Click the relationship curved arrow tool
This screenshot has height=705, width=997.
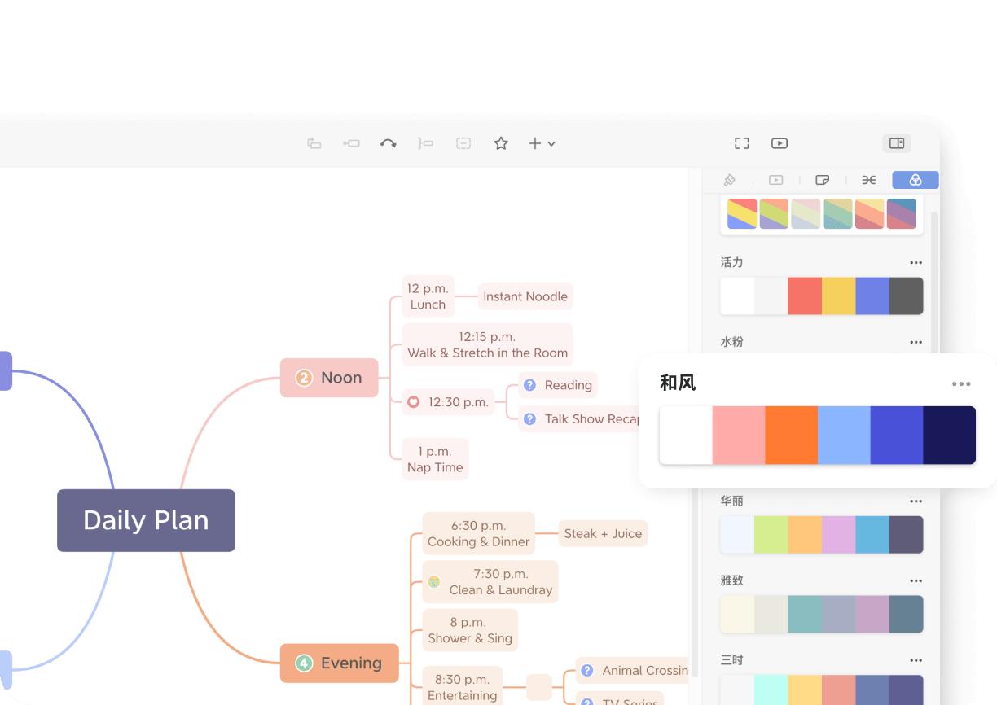pos(389,143)
